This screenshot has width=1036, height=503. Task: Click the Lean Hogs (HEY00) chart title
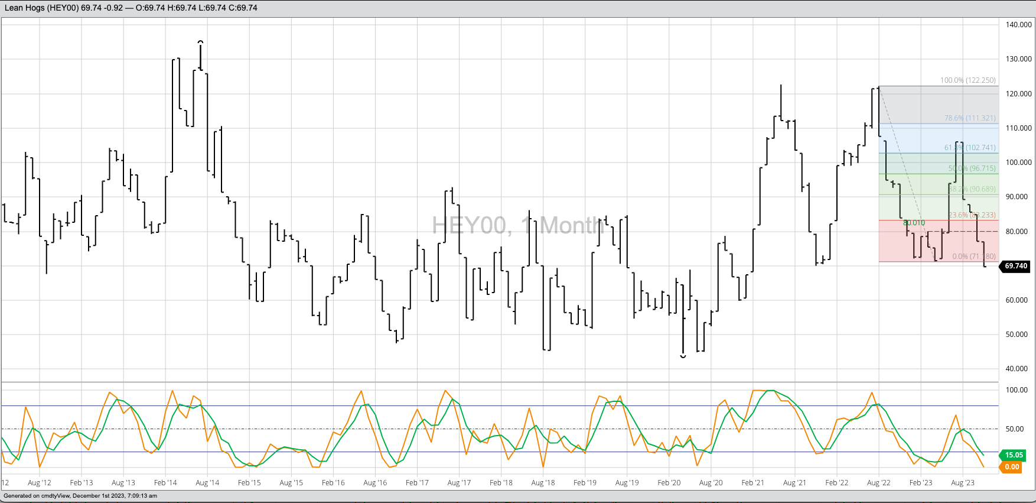click(x=41, y=8)
